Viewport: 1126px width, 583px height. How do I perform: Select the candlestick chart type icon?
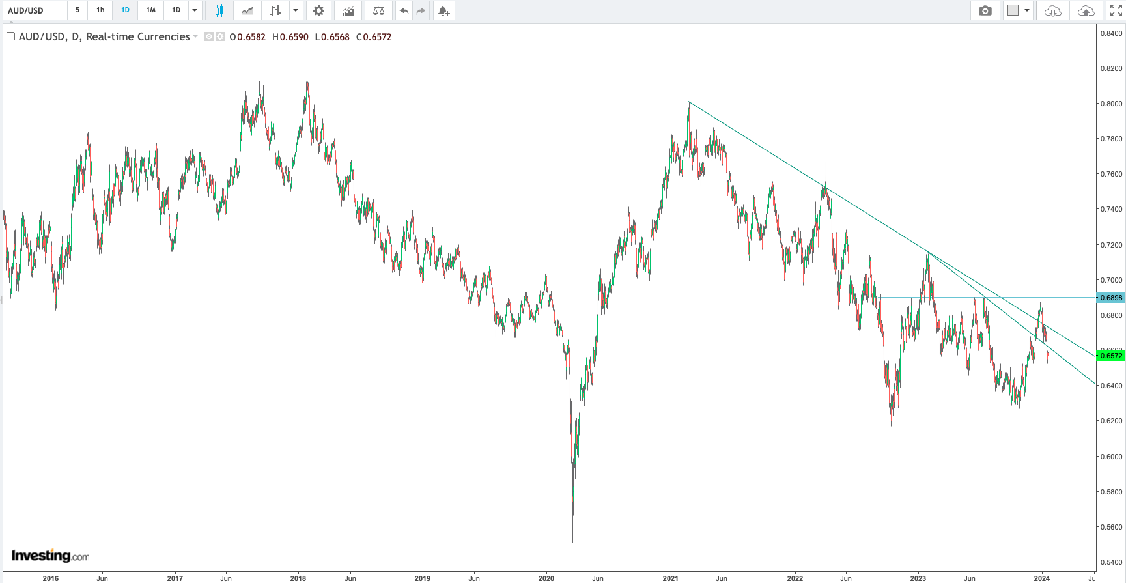[x=219, y=10]
